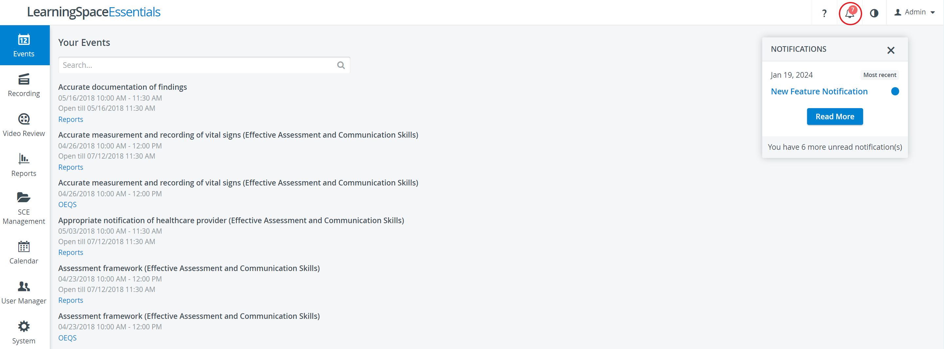Image resolution: width=944 pixels, height=349 pixels.
Task: Close the Notifications panel
Action: 891,50
